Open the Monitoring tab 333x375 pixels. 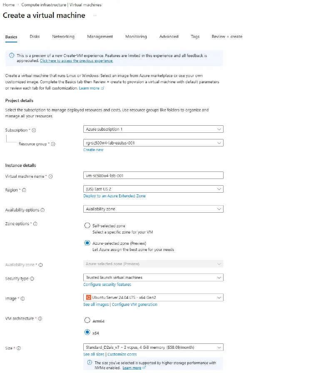[x=136, y=37]
